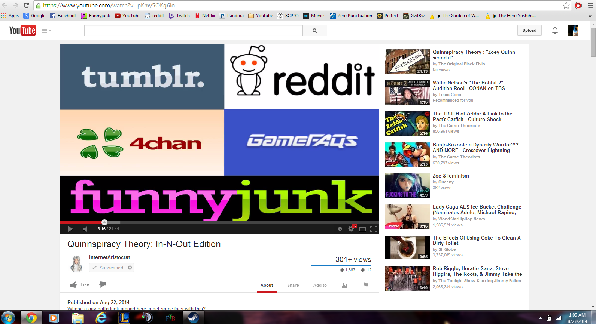Open the Twitch bookmark
Screen dimensions: 596x324
pyautogui.click(x=179, y=16)
